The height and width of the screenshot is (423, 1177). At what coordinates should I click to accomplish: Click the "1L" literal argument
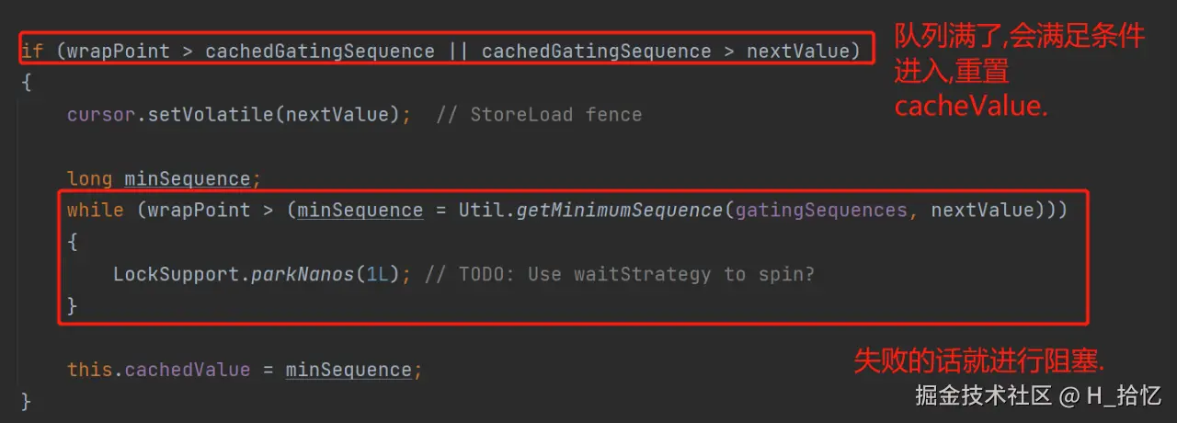click(377, 274)
